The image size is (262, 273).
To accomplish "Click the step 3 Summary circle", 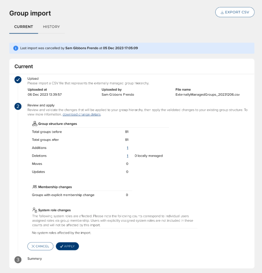I will pyautogui.click(x=18, y=259).
